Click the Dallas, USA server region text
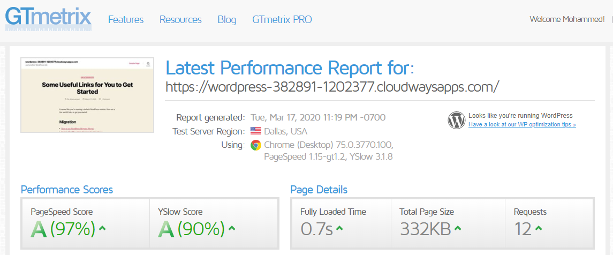 [286, 131]
